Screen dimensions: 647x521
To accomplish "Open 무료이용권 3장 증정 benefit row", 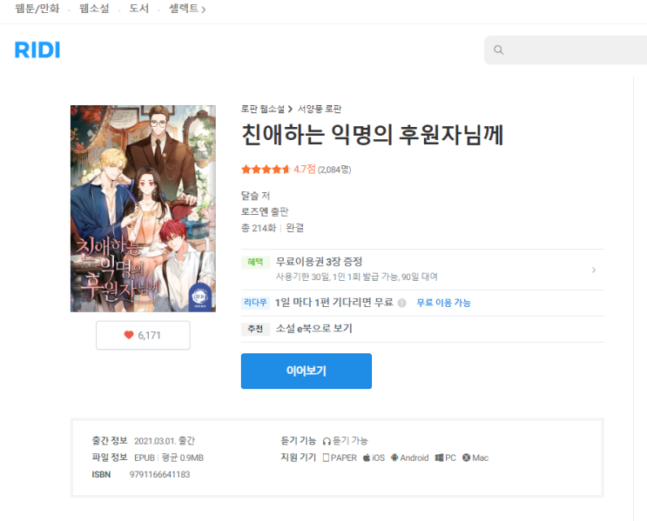I will tap(422, 270).
